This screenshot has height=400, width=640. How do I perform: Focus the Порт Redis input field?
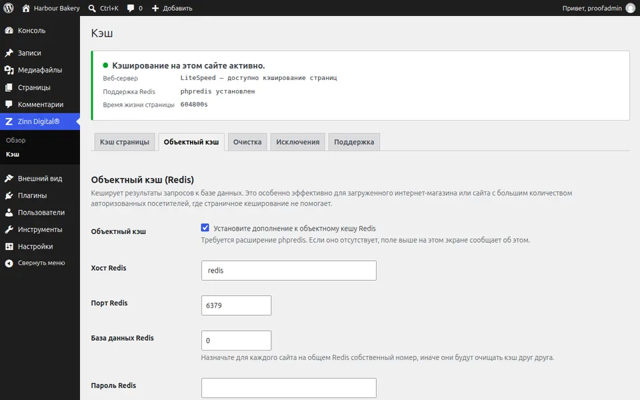point(236,305)
